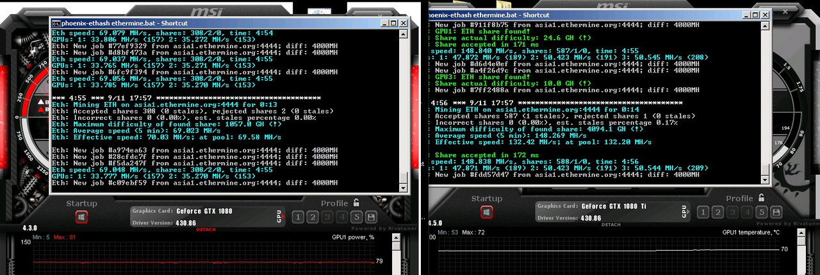Select profile slot 4 in GTX 1080 Ti Afterburner
820x275 pixels.
click(x=747, y=212)
